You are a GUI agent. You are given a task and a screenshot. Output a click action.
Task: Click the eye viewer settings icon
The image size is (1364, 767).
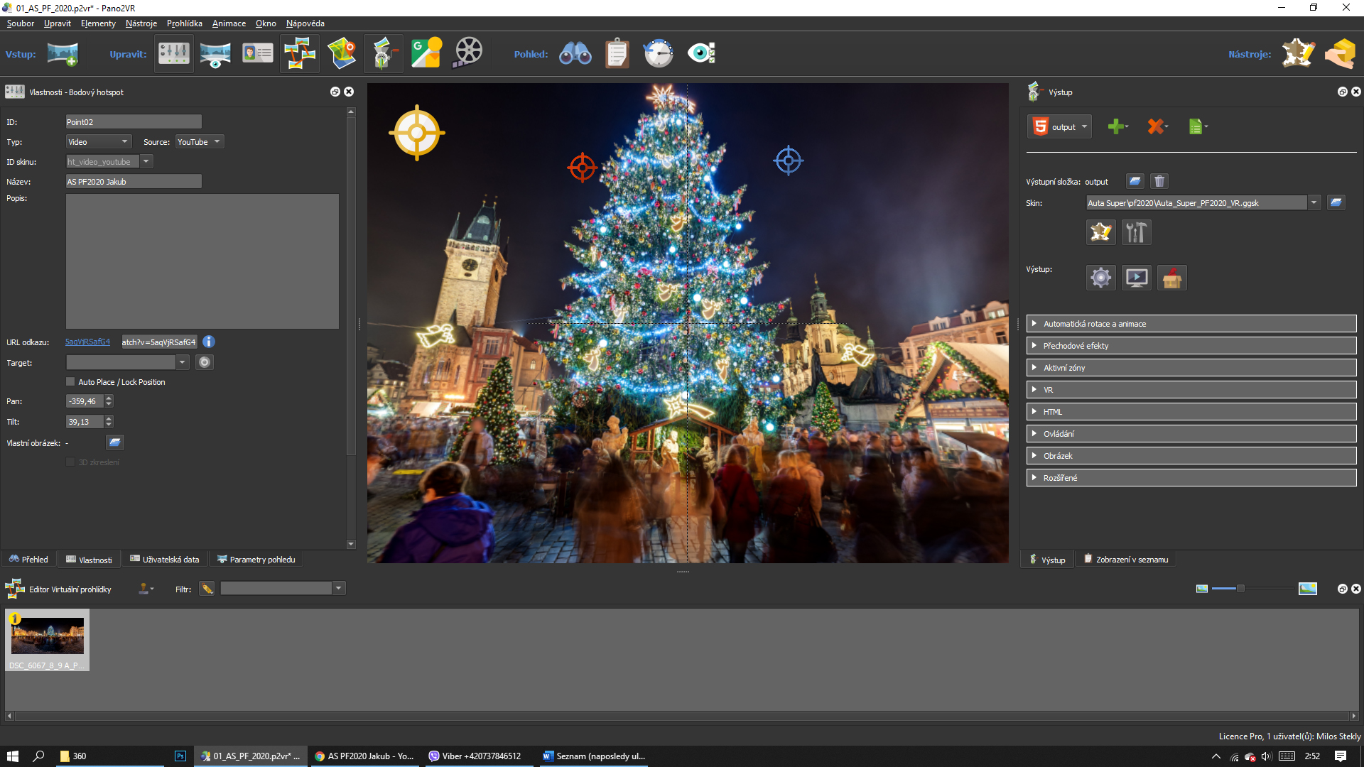701,53
